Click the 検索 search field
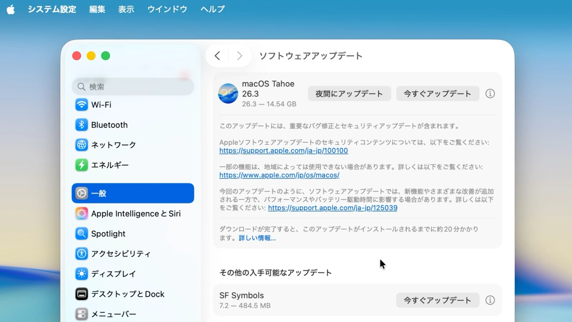Viewport: 572px width, 322px height. pos(133,86)
